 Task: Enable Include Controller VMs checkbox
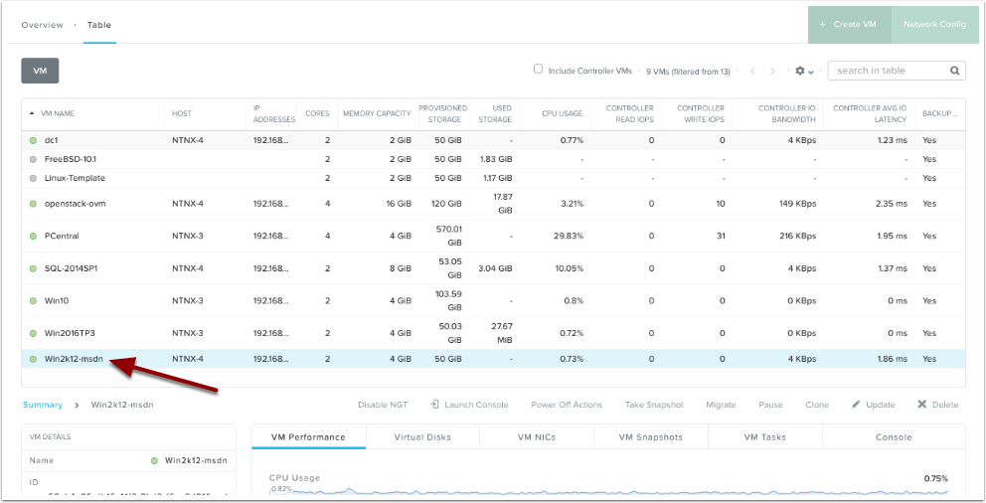click(539, 70)
